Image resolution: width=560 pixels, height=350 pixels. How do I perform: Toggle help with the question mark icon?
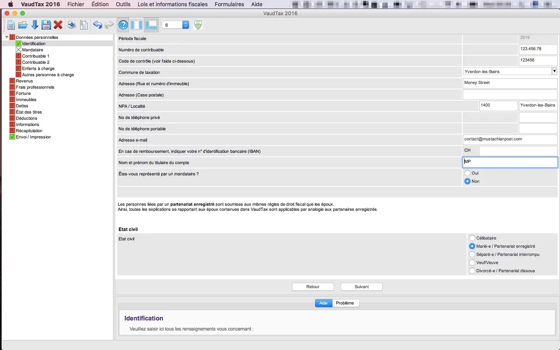tap(123, 25)
